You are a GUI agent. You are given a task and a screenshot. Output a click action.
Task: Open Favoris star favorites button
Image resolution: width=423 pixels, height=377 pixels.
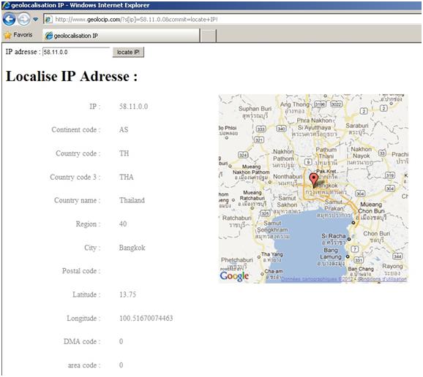(x=18, y=35)
